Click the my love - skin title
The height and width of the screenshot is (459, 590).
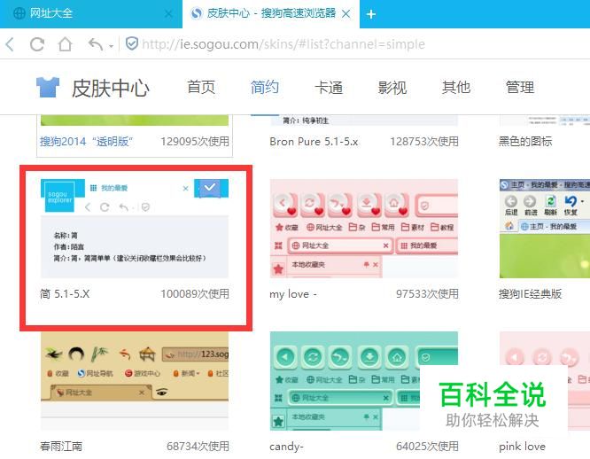click(293, 294)
